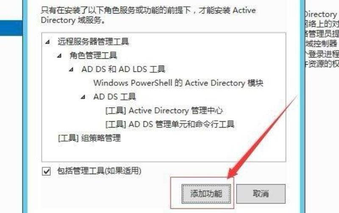This screenshot has height=213, width=339.
Task: Click the 添加功能 button
Action: (206, 194)
